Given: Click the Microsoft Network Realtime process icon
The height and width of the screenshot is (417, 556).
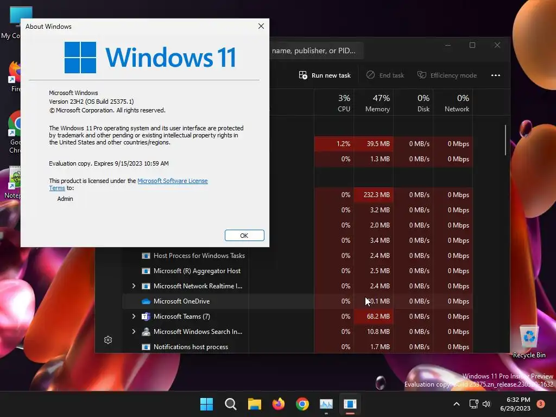Looking at the screenshot, I should pyautogui.click(x=146, y=286).
